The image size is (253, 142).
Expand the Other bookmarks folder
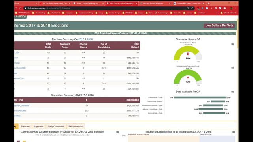228,13
